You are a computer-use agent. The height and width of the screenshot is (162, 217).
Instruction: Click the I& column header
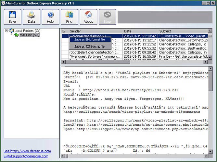click(x=65, y=31)
